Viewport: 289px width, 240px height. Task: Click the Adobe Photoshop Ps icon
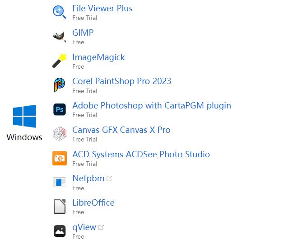tap(60, 109)
